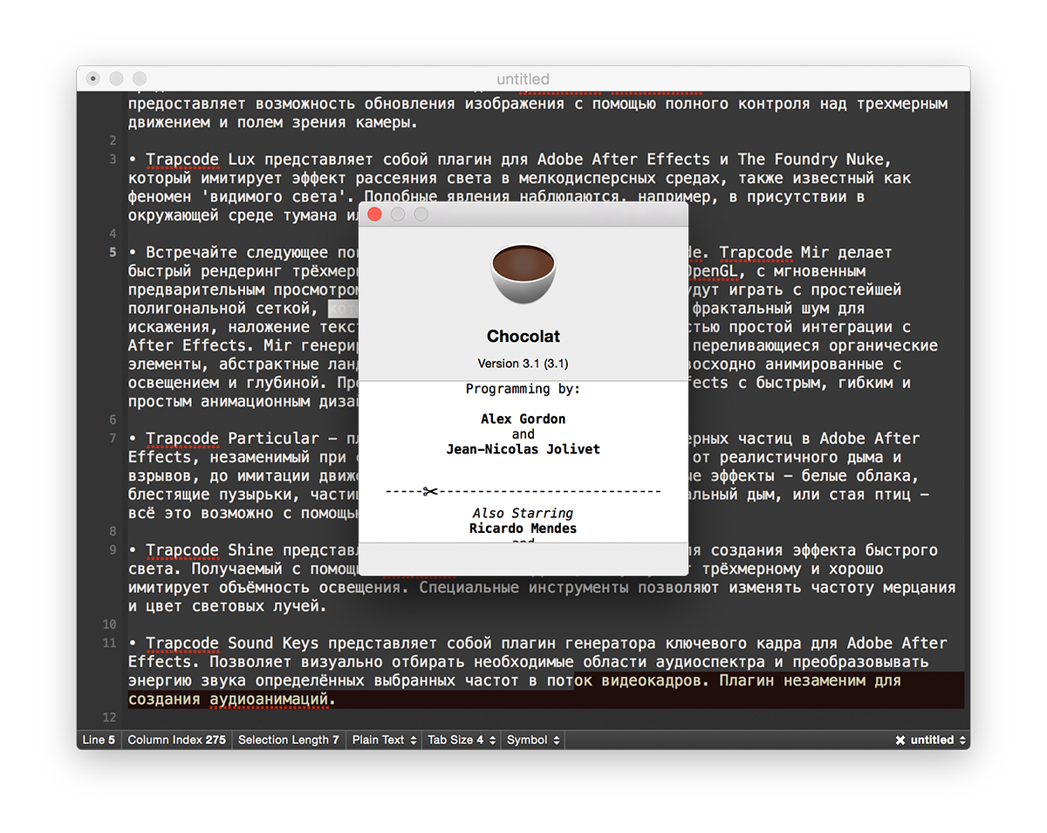Click the Column Index 275 indicator
This screenshot has height=833, width=1047.
(x=176, y=740)
